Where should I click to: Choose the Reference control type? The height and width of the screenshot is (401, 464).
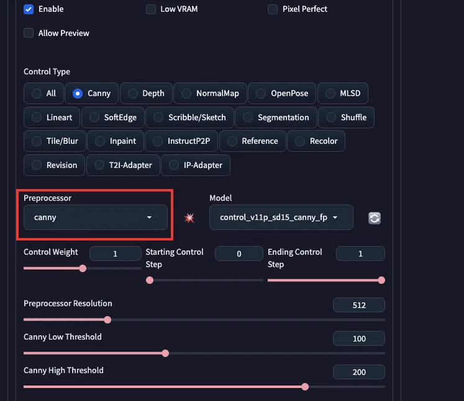253,141
